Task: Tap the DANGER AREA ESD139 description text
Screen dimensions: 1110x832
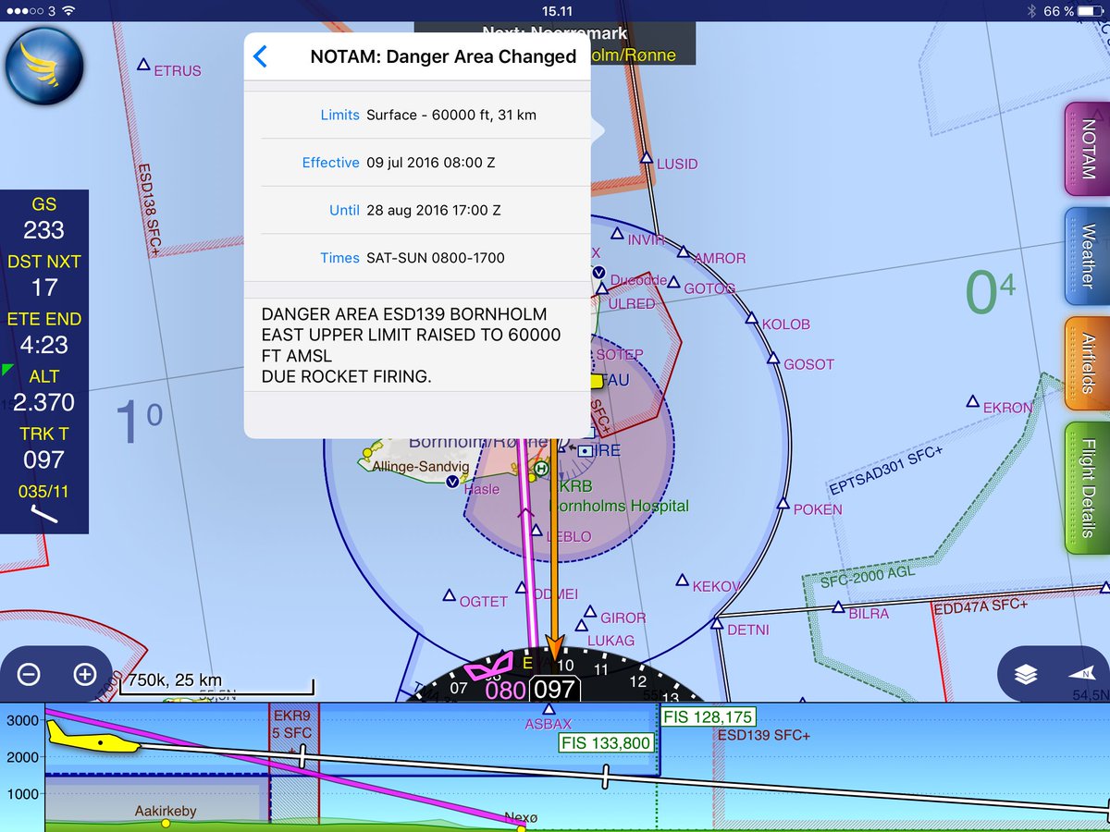Action: [411, 345]
